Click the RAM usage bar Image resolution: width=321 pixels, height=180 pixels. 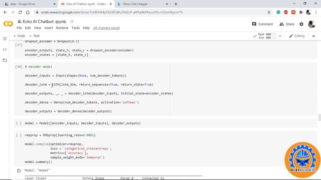click(271, 34)
